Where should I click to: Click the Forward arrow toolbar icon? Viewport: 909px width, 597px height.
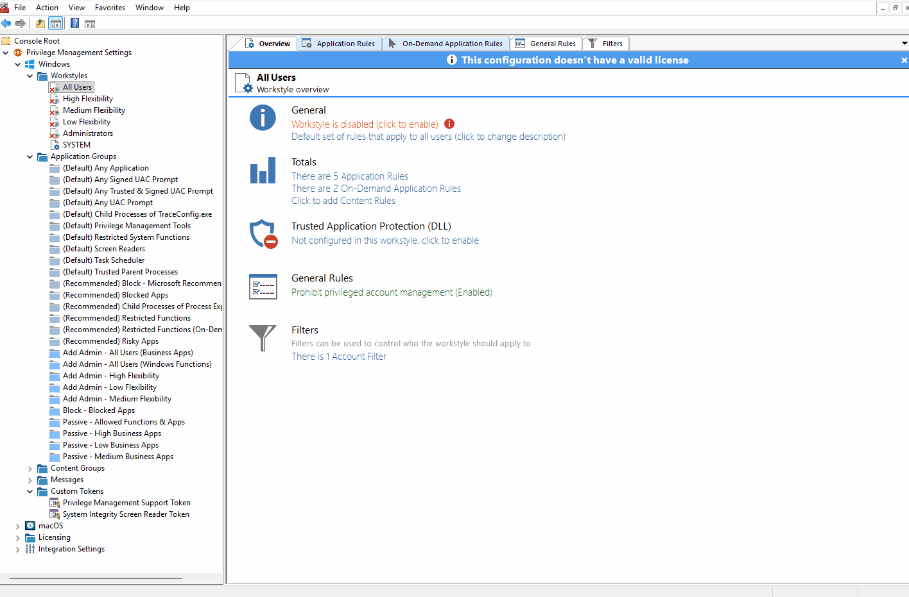pyautogui.click(x=21, y=24)
